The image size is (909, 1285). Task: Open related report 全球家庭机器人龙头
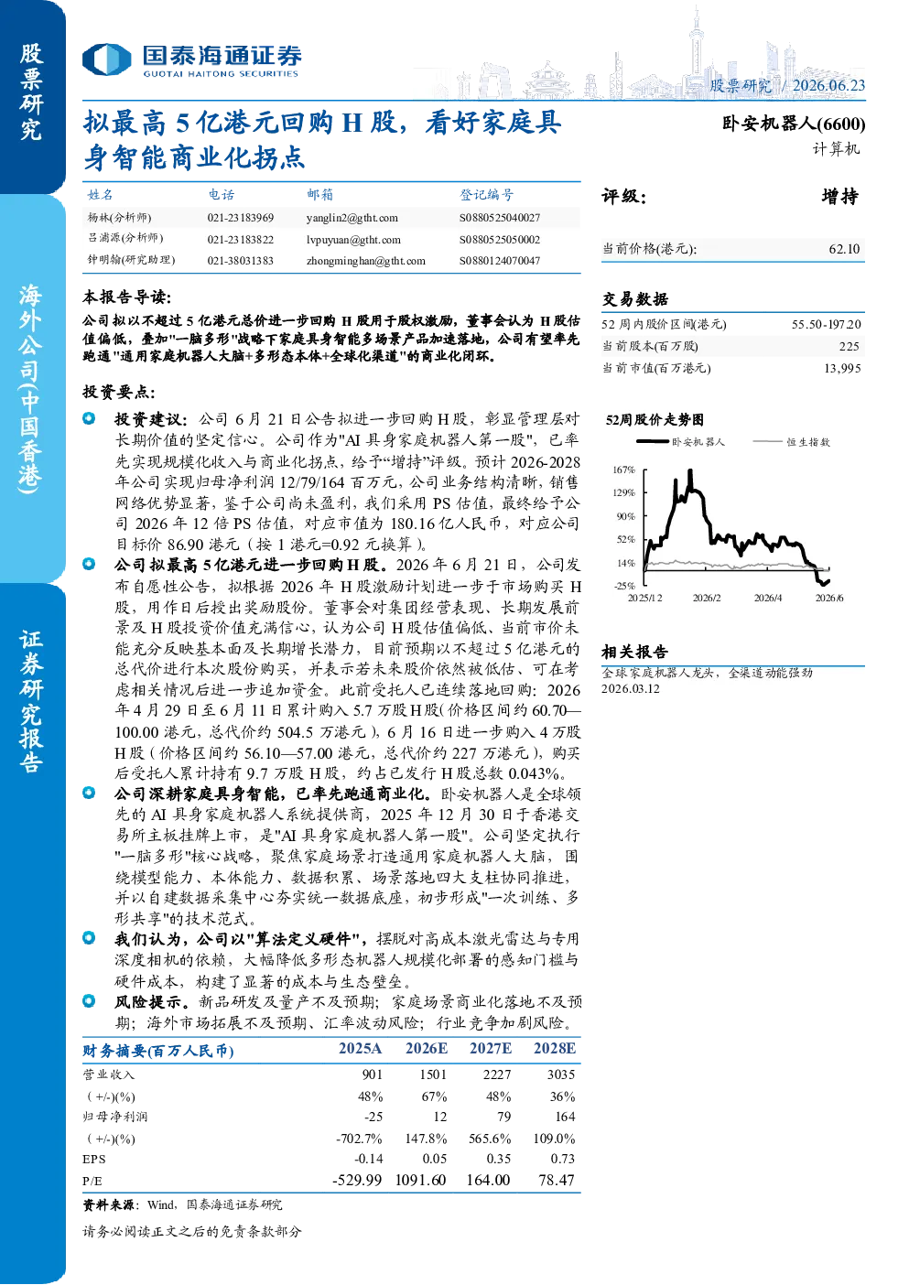click(x=707, y=673)
